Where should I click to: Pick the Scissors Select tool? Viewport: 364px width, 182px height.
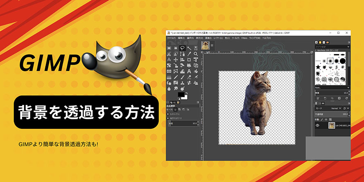pyautogui.click(x=169, y=54)
